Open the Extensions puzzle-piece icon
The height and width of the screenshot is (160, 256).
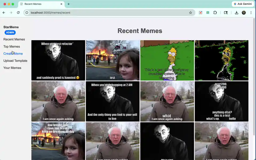pos(215,13)
